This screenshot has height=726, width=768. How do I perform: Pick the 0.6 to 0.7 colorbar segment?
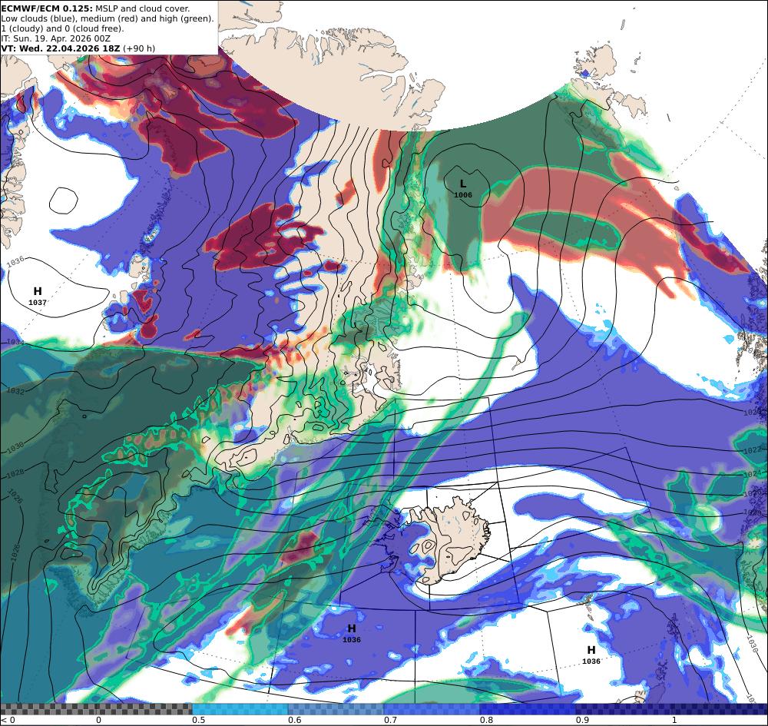pyautogui.click(x=336, y=709)
